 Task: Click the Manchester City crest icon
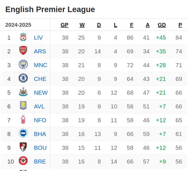click(x=23, y=64)
